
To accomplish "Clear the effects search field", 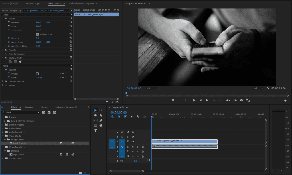I will point(38,112).
